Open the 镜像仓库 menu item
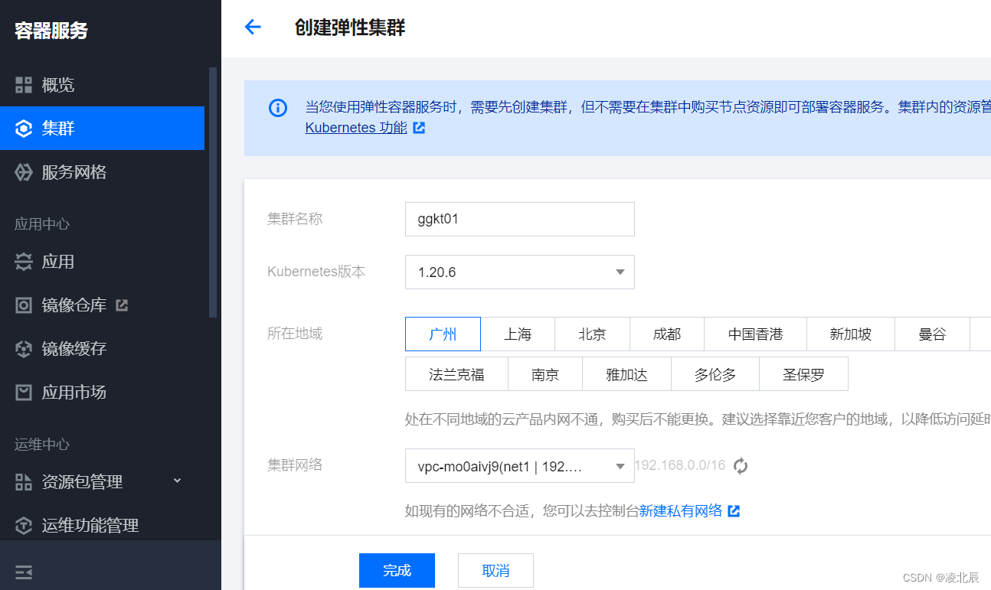This screenshot has width=991, height=590. tap(102, 305)
